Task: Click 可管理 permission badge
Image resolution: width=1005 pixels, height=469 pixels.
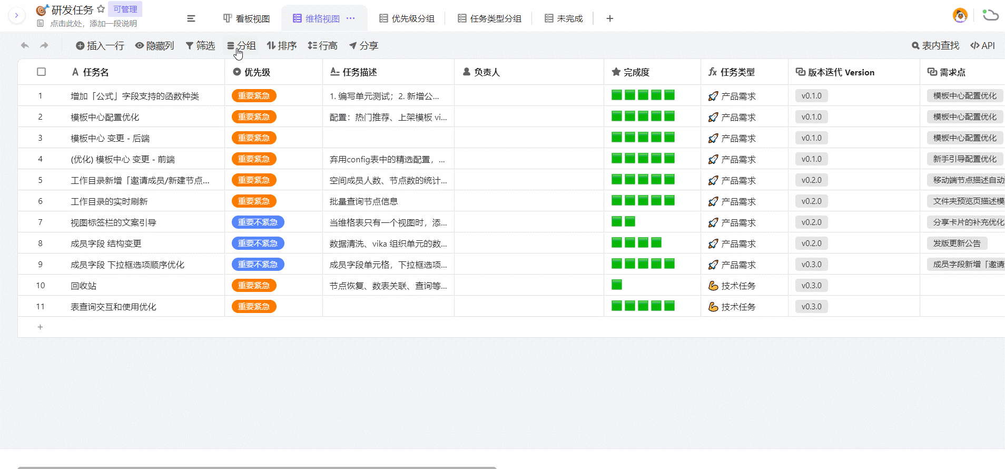Action: [x=125, y=9]
